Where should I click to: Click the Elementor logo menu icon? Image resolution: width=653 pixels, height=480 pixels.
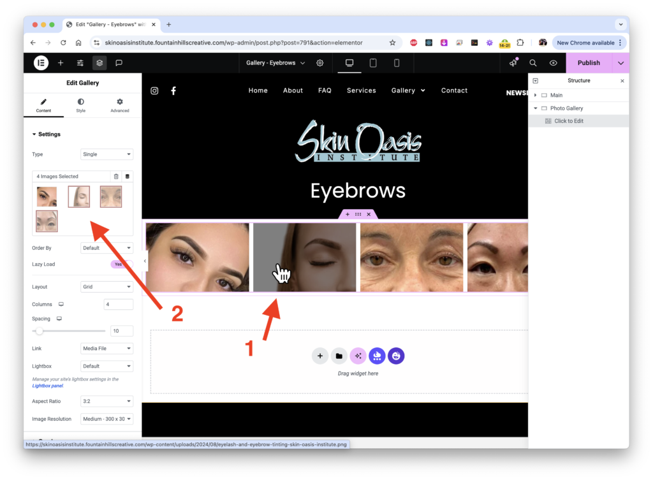point(41,62)
